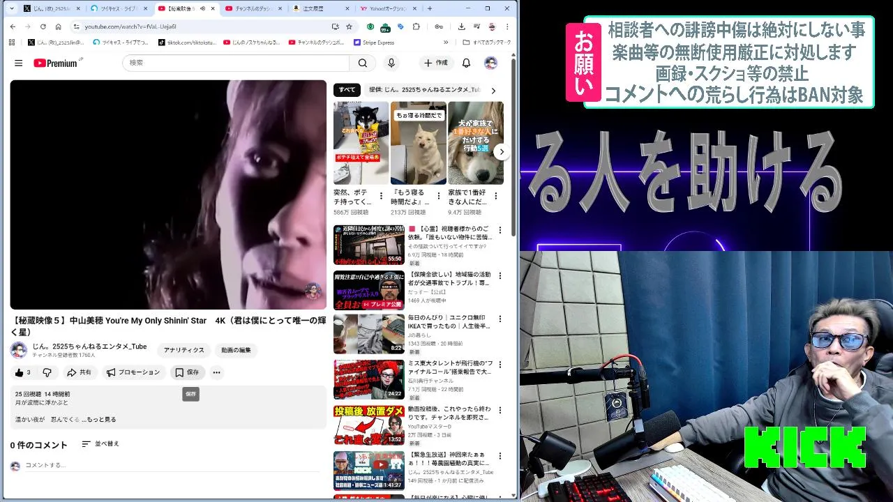Viewport: 893px width, 502px height.
Task: Save video with 保存 button
Action: 187,372
